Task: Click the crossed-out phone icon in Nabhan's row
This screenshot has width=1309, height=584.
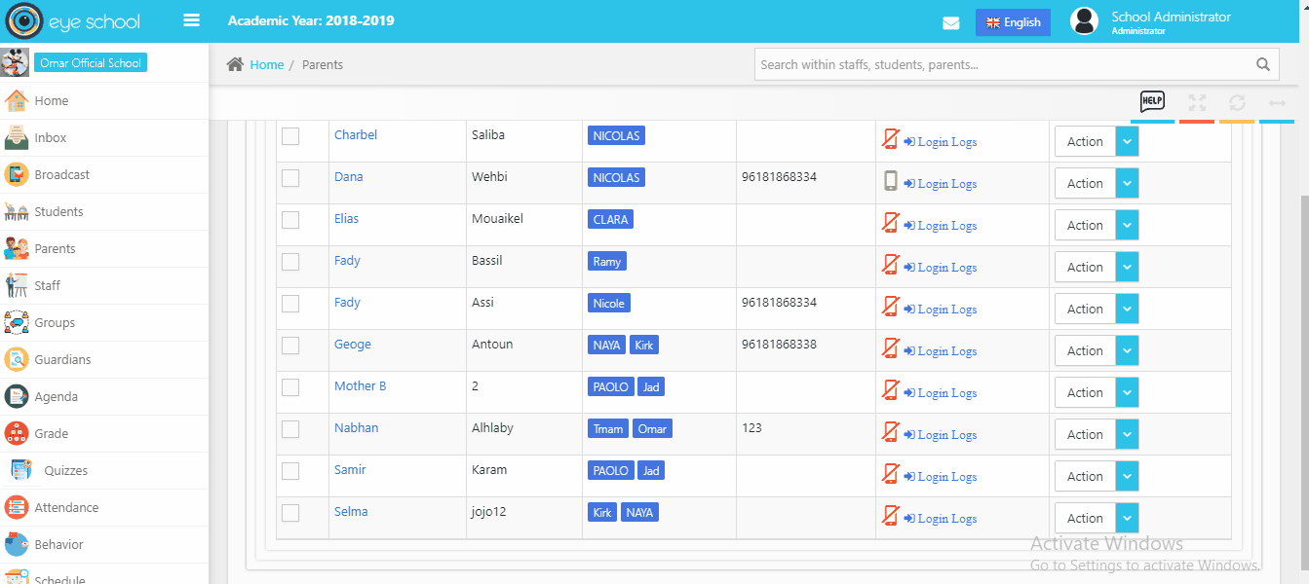Action: pos(890,432)
